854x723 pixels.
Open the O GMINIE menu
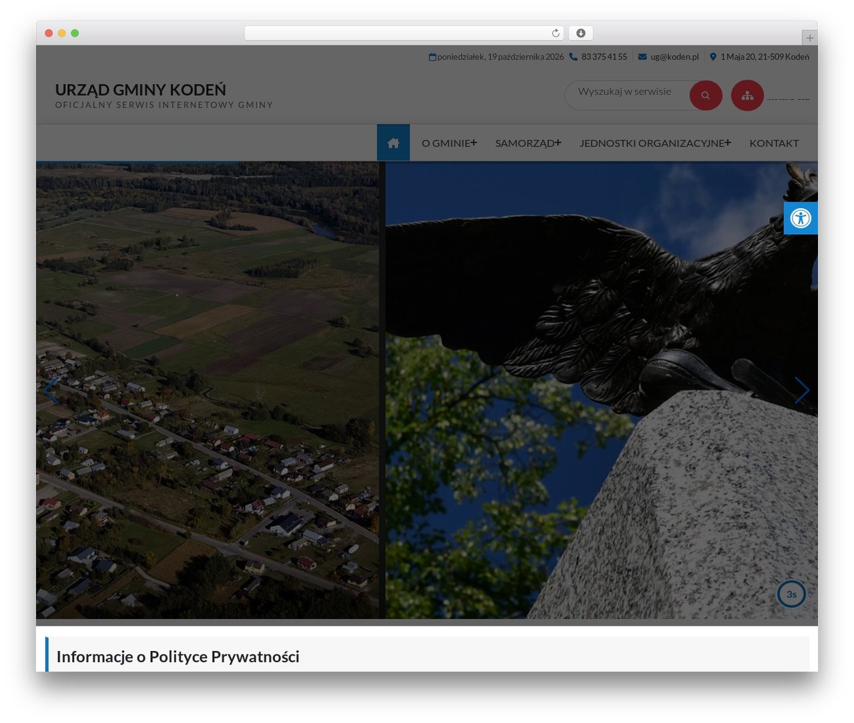[x=446, y=143]
